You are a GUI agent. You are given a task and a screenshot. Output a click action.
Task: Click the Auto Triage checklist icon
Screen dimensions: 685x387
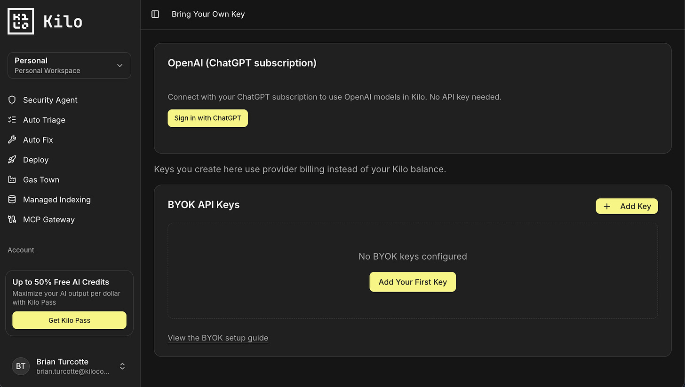(x=12, y=120)
